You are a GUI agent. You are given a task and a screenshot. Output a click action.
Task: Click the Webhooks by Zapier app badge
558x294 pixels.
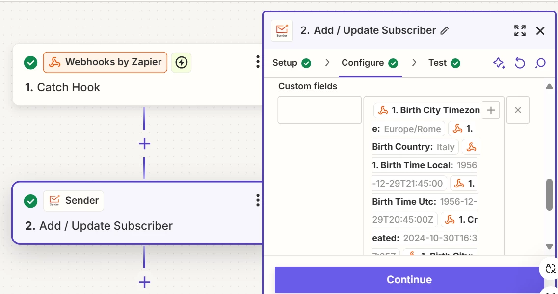point(105,62)
